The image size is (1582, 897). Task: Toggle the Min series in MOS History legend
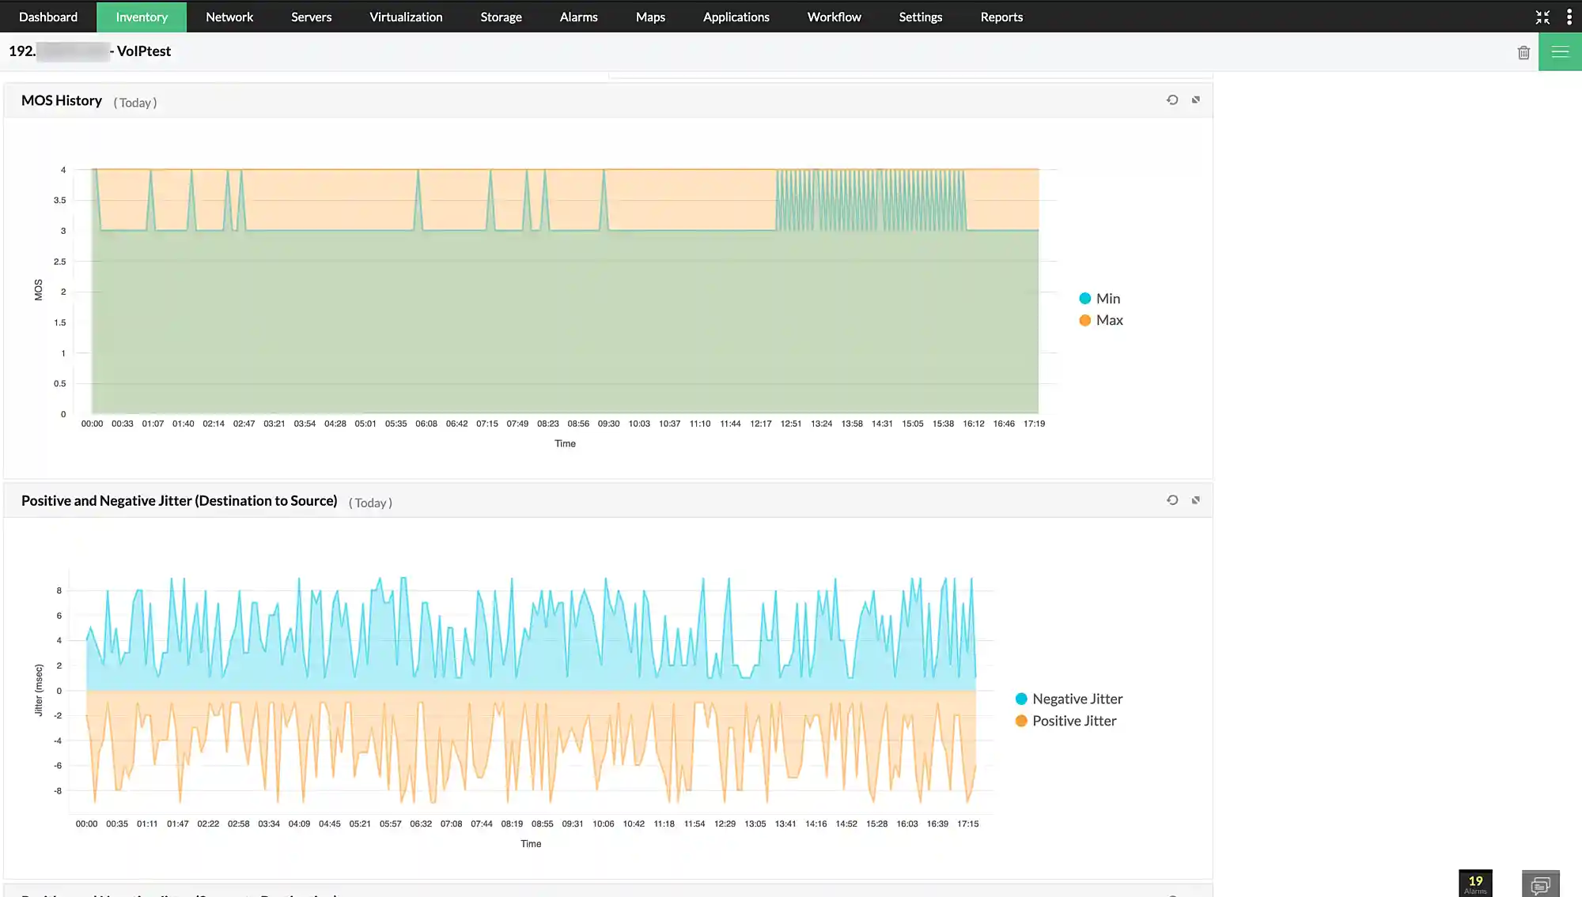[1100, 298]
